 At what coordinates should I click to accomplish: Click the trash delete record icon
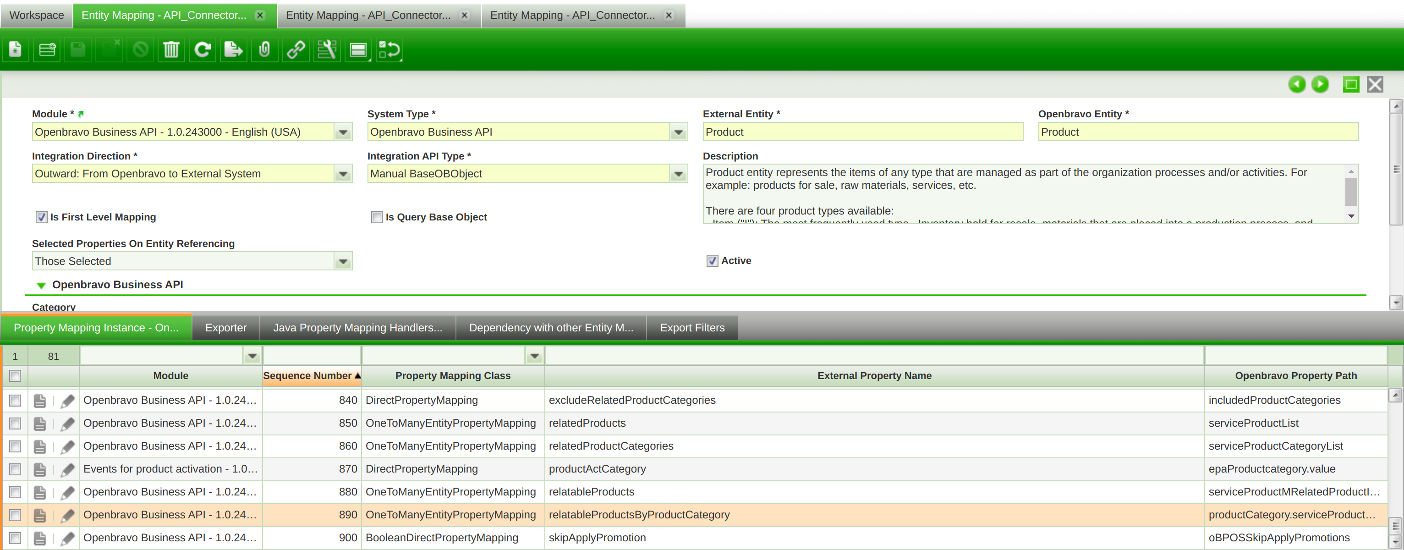click(x=171, y=50)
